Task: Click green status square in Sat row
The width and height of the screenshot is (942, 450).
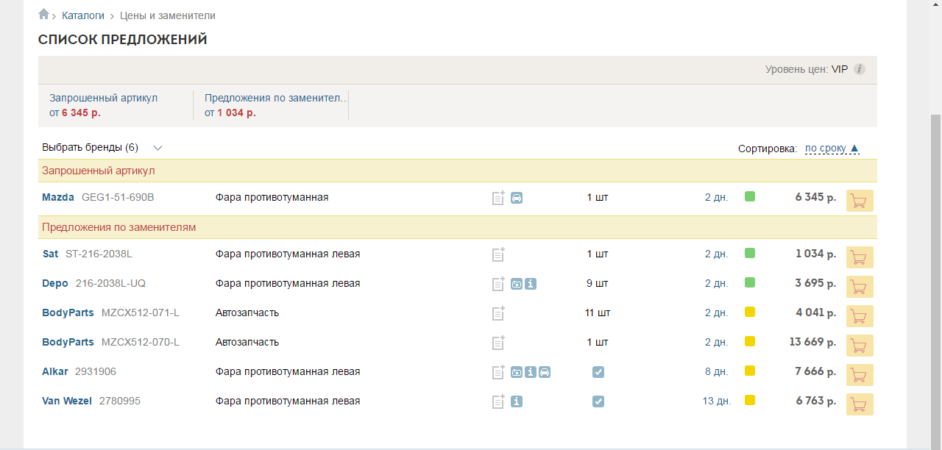Action: [750, 253]
